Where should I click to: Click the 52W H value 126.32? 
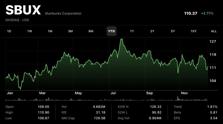coord(155,107)
